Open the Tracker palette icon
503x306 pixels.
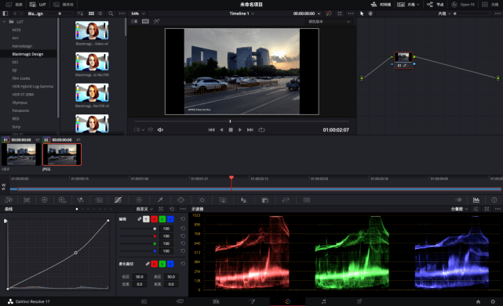[202, 200]
